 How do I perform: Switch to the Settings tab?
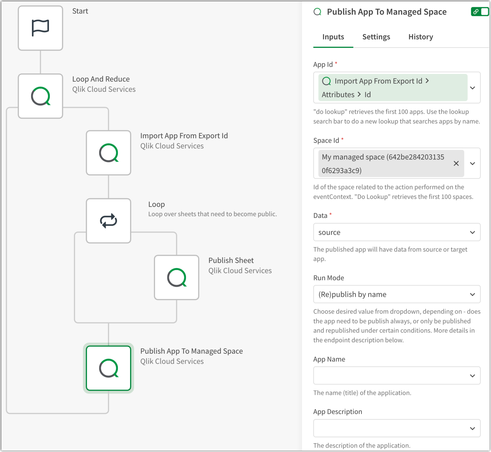(x=376, y=37)
